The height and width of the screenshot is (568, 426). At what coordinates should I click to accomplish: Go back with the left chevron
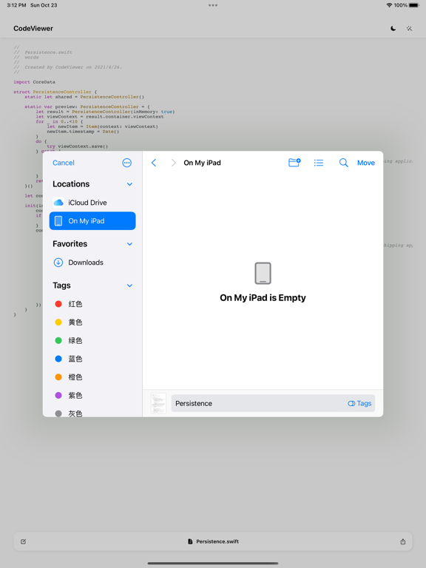pos(154,163)
